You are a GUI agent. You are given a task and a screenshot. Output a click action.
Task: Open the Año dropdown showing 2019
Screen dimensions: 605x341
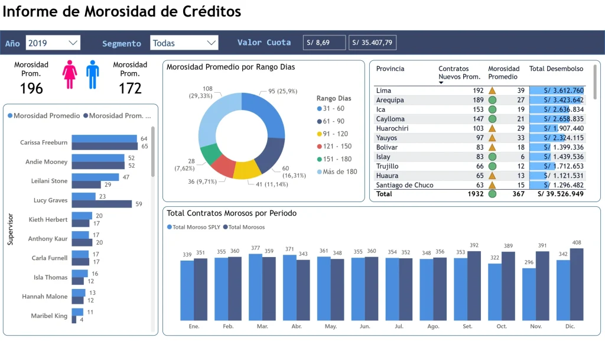click(x=53, y=43)
